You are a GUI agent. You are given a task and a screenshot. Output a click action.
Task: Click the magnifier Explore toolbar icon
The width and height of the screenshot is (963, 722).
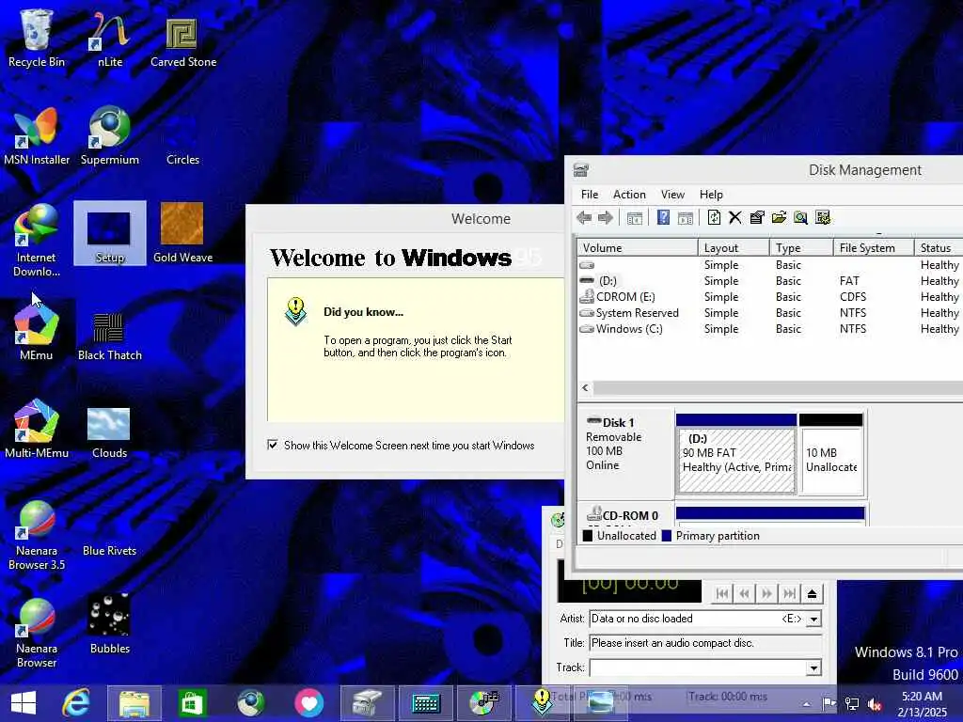(x=800, y=217)
